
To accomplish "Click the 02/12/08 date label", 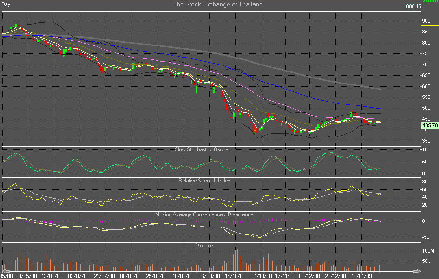I will (309, 276).
